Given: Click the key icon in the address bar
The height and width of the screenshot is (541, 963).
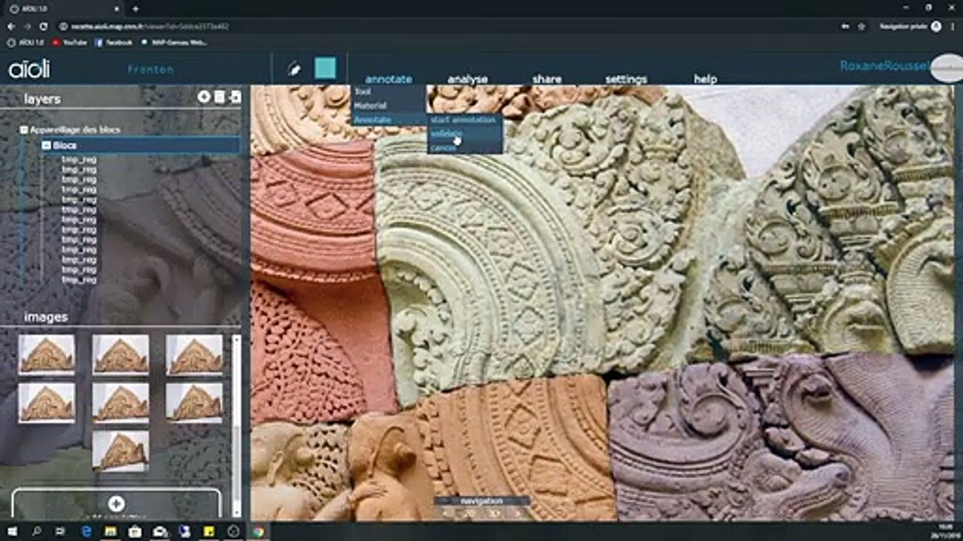Looking at the screenshot, I should [846, 26].
